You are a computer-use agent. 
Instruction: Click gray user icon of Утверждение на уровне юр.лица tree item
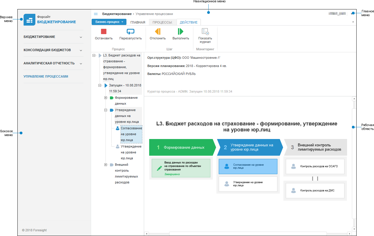click(118, 146)
